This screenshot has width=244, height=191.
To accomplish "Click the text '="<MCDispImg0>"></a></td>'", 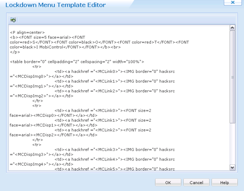I will 41,76.
